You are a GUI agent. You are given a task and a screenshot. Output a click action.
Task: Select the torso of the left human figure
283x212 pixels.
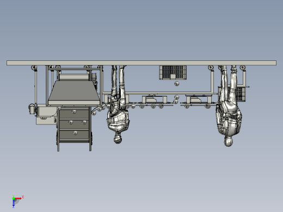[118, 120]
